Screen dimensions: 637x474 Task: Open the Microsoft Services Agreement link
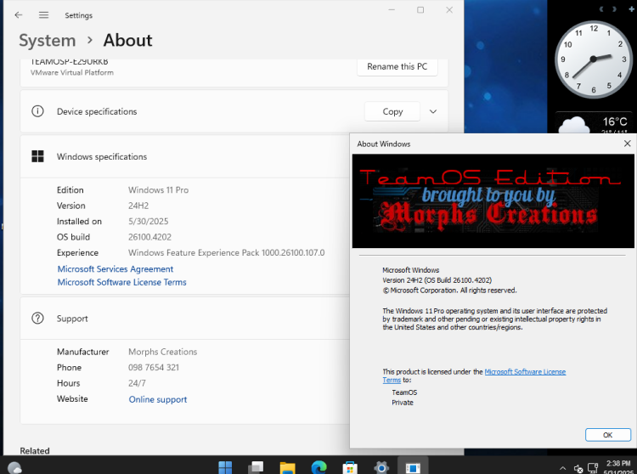[x=116, y=269]
